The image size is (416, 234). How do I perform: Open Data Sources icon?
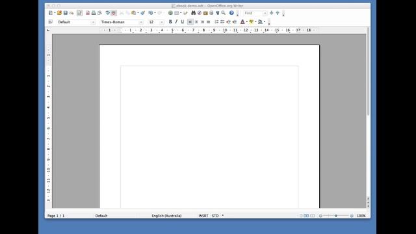211,13
